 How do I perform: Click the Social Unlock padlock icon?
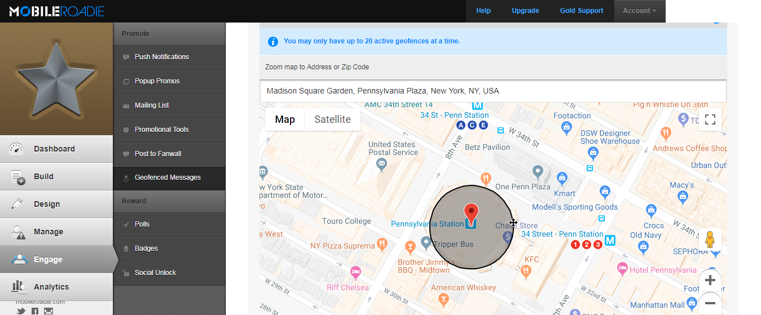click(126, 273)
